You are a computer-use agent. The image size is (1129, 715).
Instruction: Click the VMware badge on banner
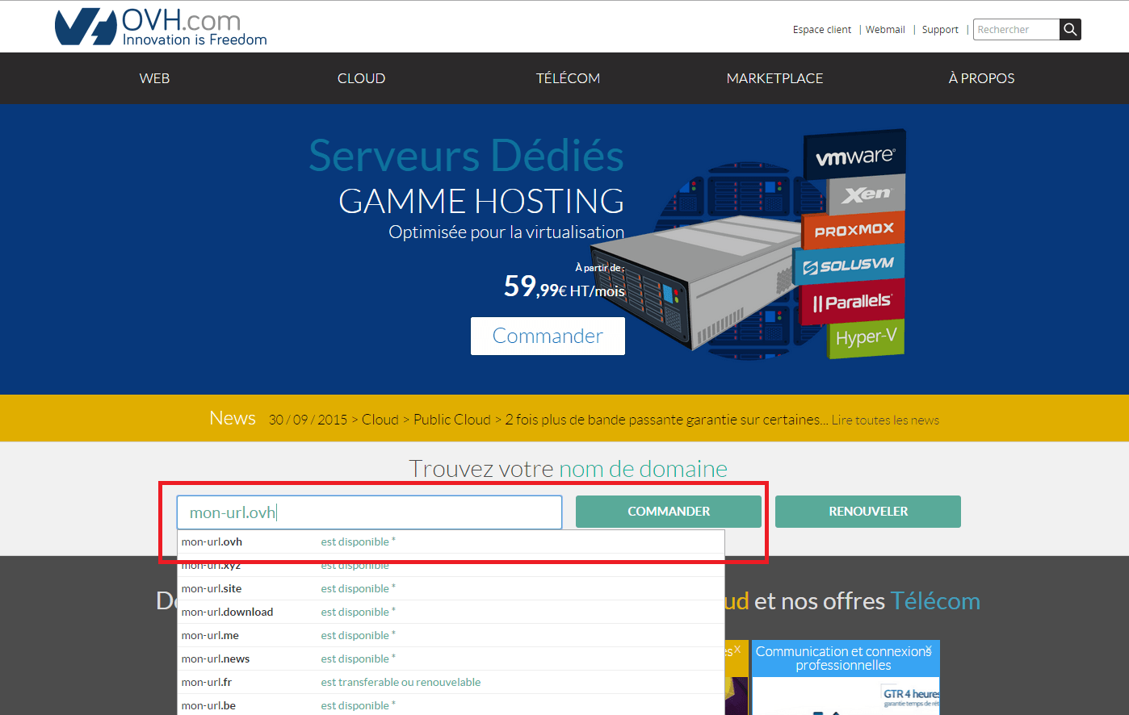tap(855, 156)
